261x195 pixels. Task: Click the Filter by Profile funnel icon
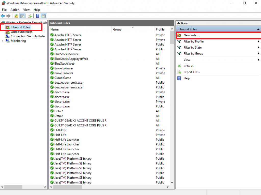[179, 41]
